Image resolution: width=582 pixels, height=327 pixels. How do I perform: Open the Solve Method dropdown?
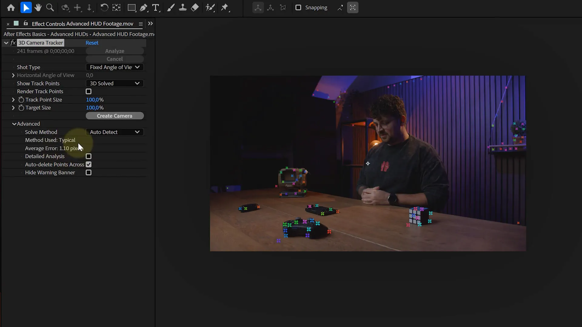[115, 132]
